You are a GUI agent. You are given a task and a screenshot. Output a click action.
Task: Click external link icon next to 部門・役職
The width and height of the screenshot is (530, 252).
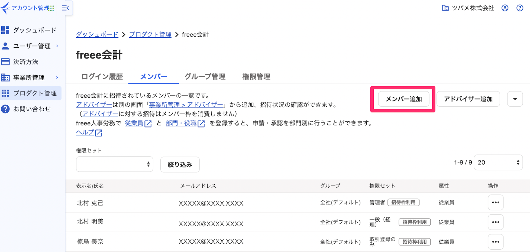coord(201,124)
